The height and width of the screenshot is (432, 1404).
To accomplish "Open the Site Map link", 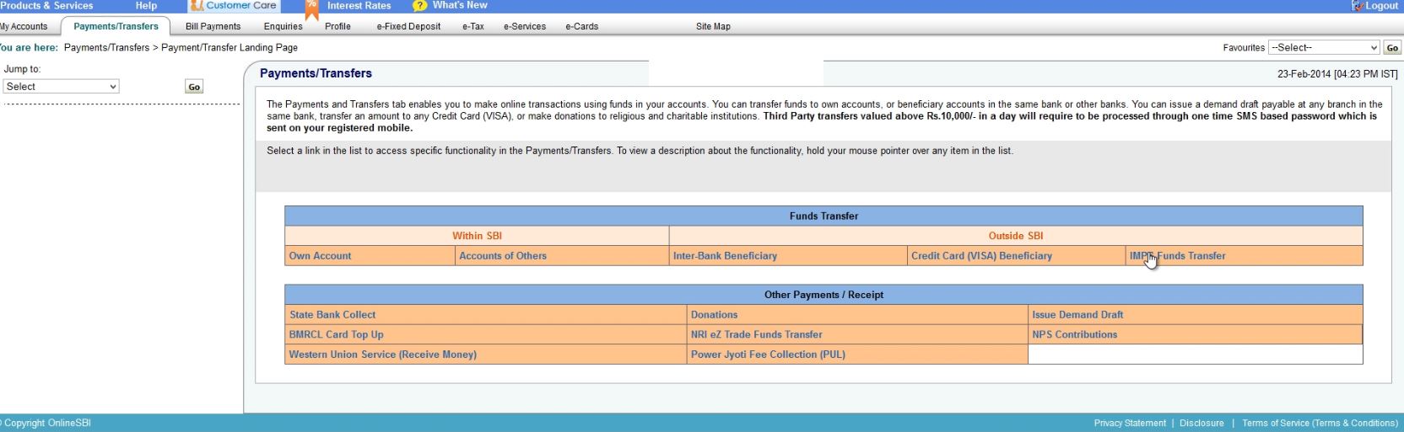I will point(713,27).
